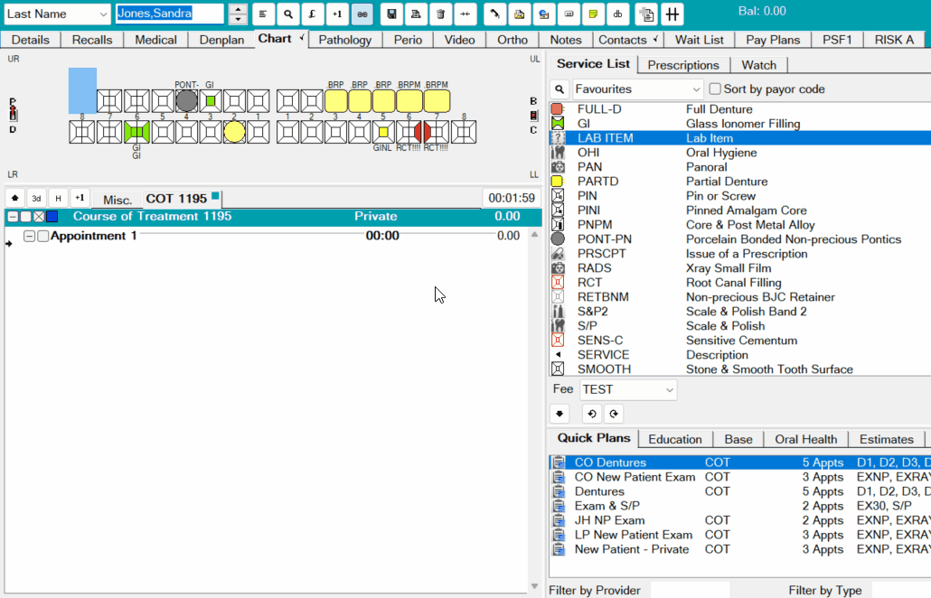This screenshot has height=598, width=931.
Task: Toggle the chain link icon in the toolbar
Action: 361,14
